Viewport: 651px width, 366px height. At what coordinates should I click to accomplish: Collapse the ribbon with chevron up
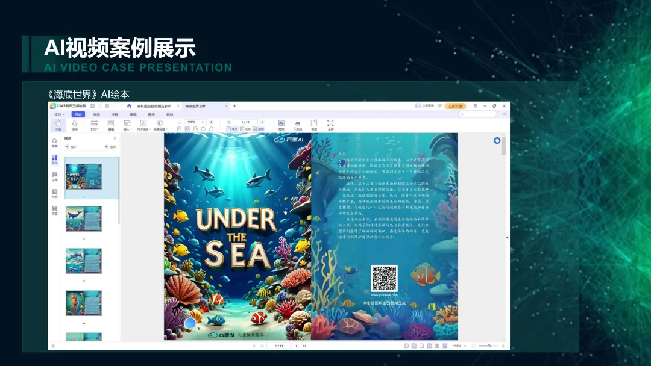505,114
